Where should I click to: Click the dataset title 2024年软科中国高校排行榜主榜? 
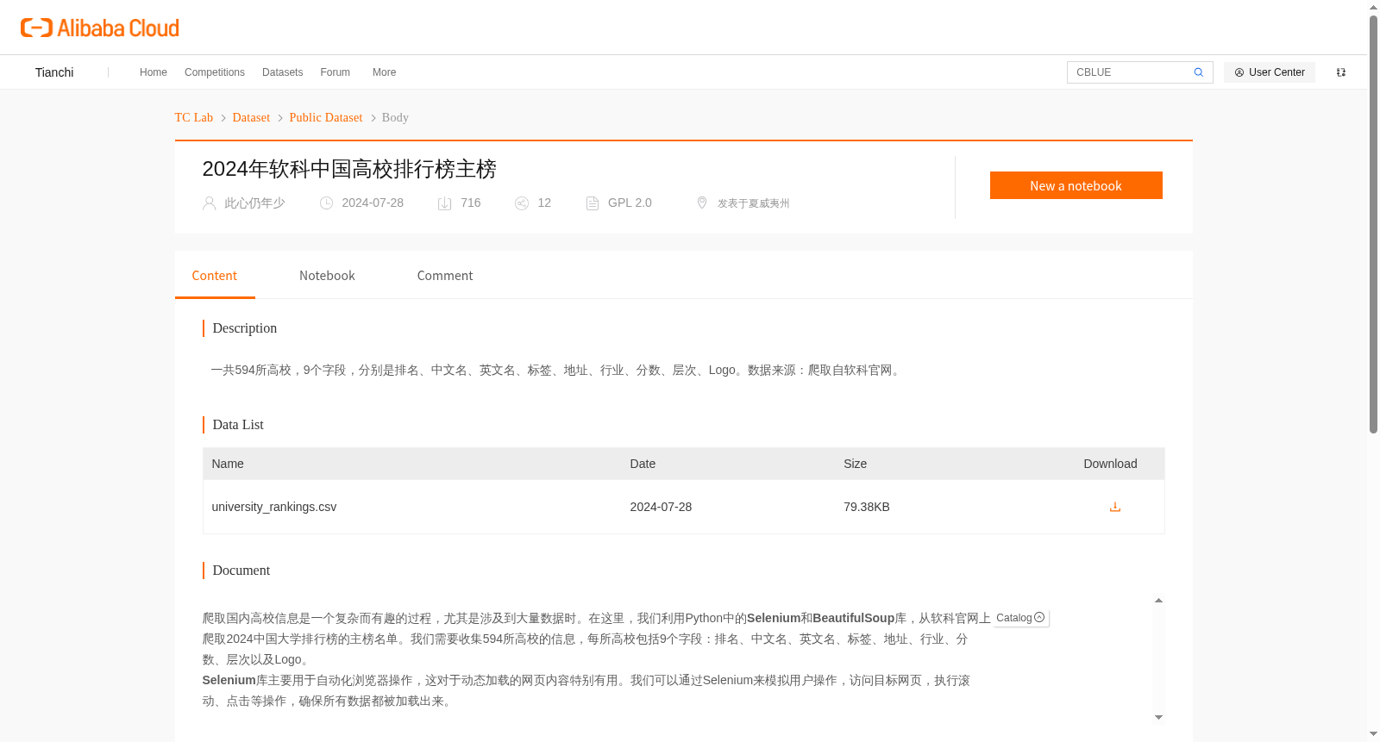(x=349, y=169)
